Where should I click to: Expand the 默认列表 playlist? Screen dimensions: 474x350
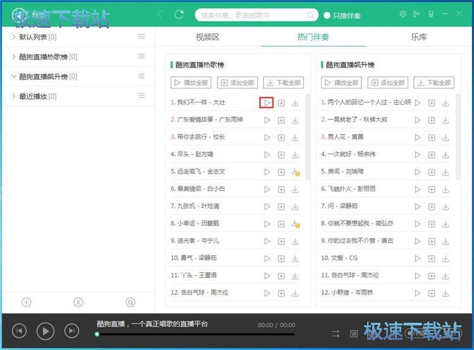coord(15,37)
